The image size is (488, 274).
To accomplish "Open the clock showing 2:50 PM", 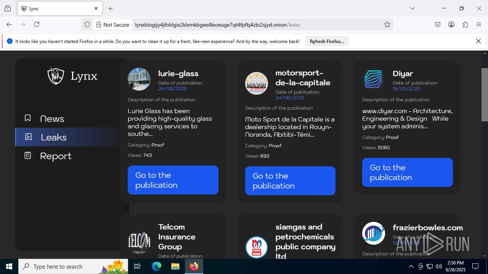I will pyautogui.click(x=455, y=266).
